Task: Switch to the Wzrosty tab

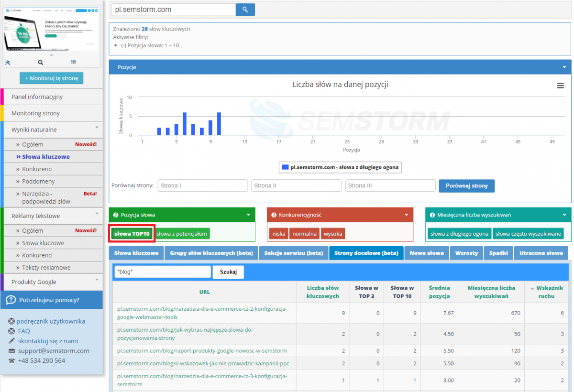Action: pos(466,253)
